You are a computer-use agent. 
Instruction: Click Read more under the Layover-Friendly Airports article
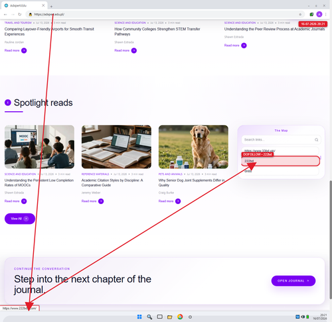tap(15, 50)
